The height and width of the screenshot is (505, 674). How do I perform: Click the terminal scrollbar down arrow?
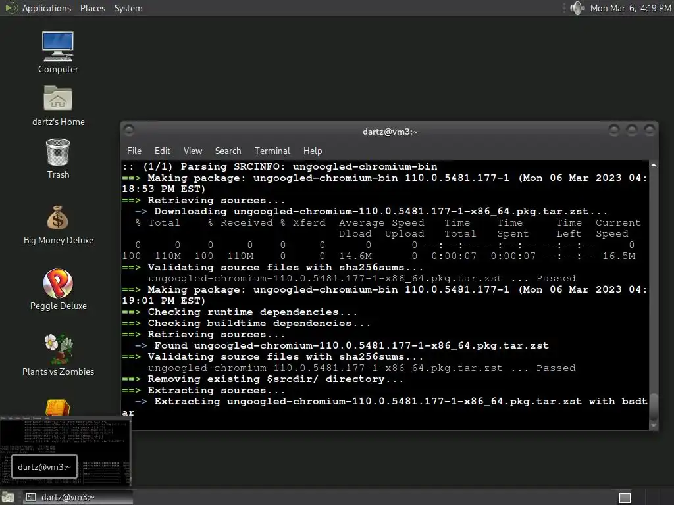click(x=654, y=425)
